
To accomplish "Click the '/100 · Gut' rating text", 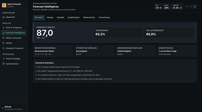I will (41, 38).
